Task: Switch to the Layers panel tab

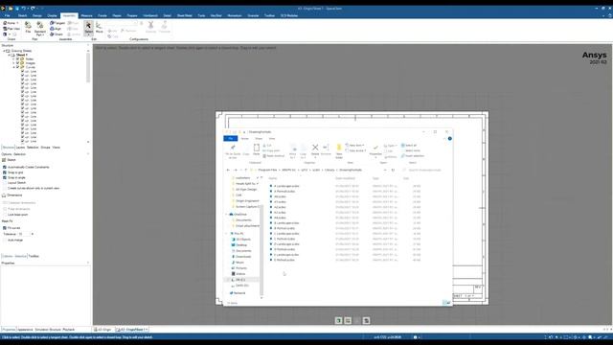Action: (20, 148)
